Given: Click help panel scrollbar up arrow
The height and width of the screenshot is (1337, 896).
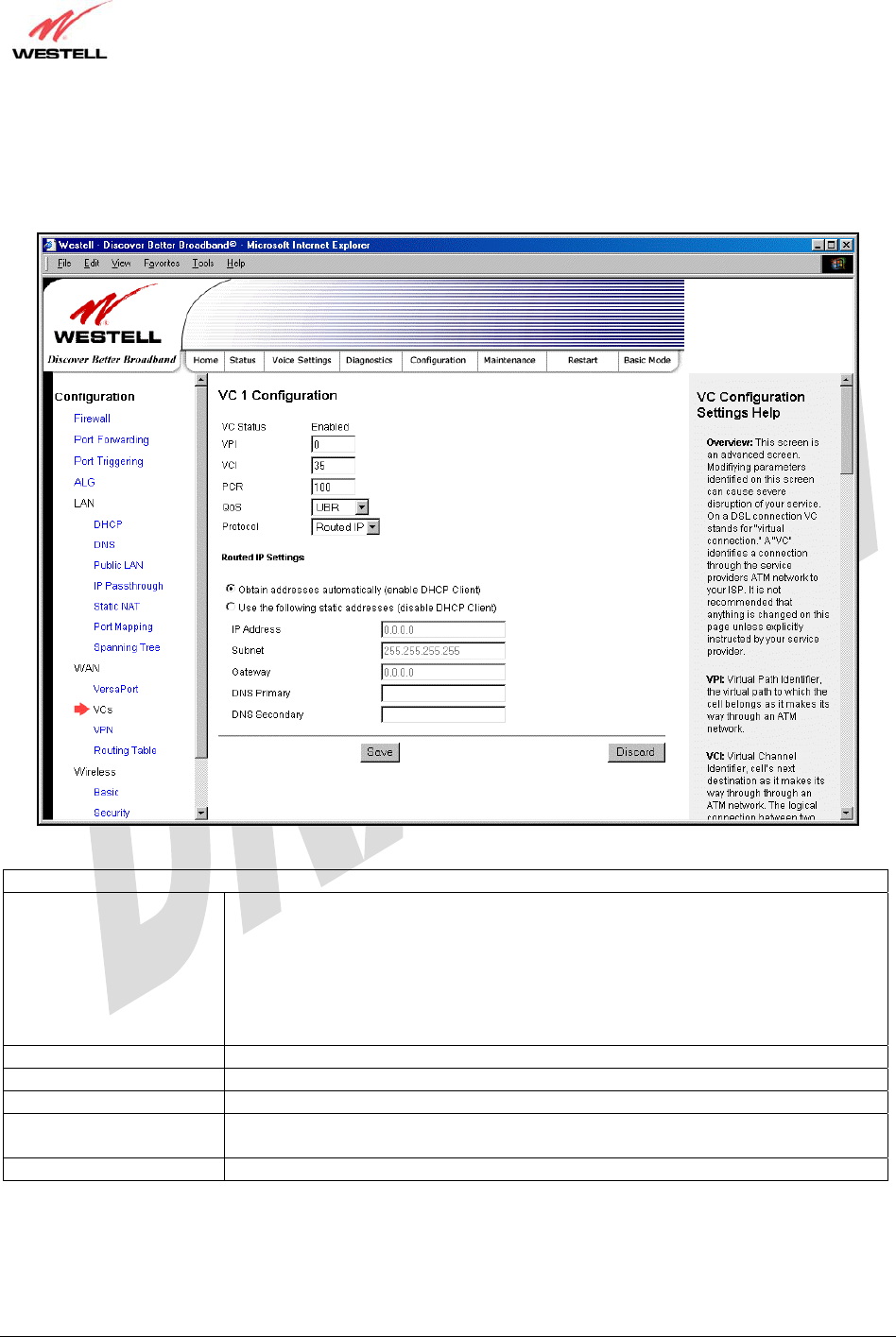Looking at the screenshot, I should pyautogui.click(x=847, y=380).
